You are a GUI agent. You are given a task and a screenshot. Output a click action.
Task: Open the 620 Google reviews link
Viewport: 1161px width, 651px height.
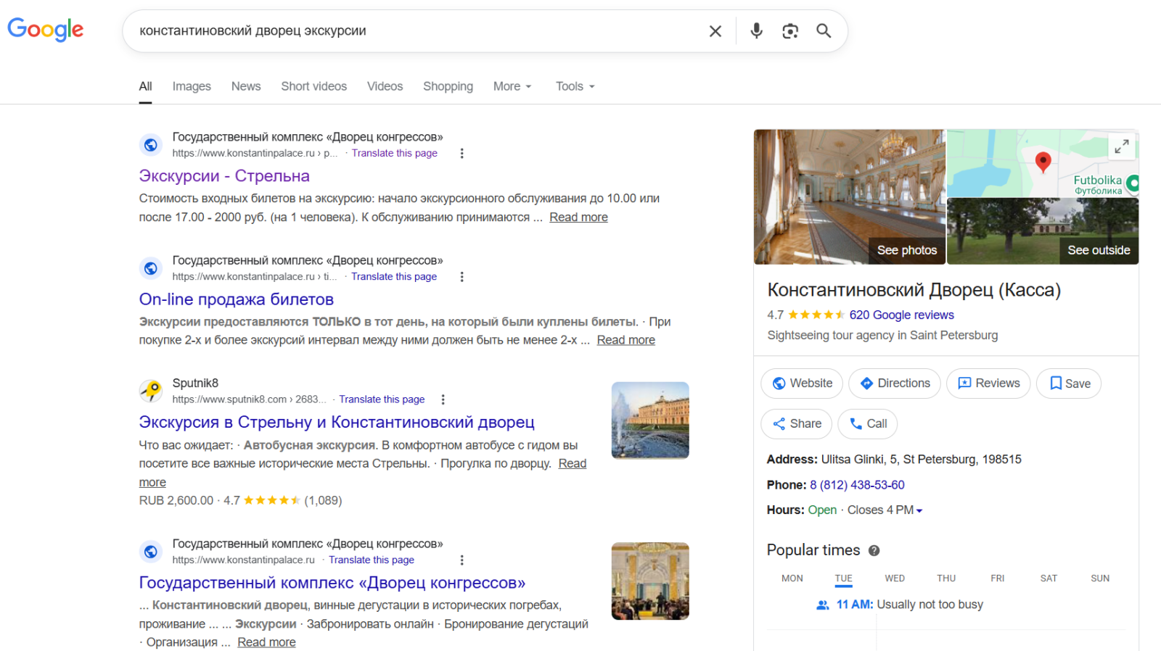tap(901, 315)
